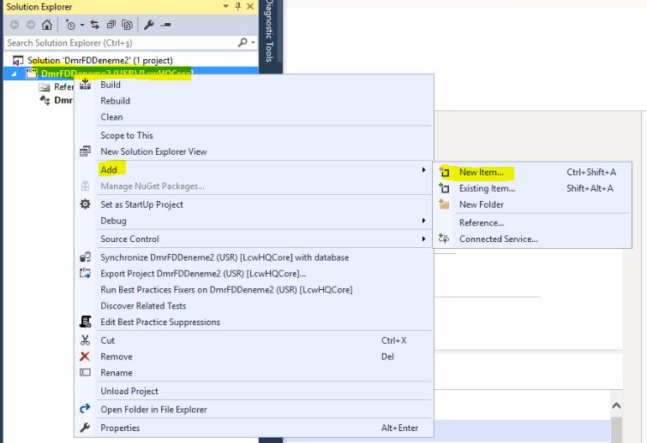Open the Pending Changes Filter clock icon
This screenshot has width=647, height=443.
tap(70, 25)
